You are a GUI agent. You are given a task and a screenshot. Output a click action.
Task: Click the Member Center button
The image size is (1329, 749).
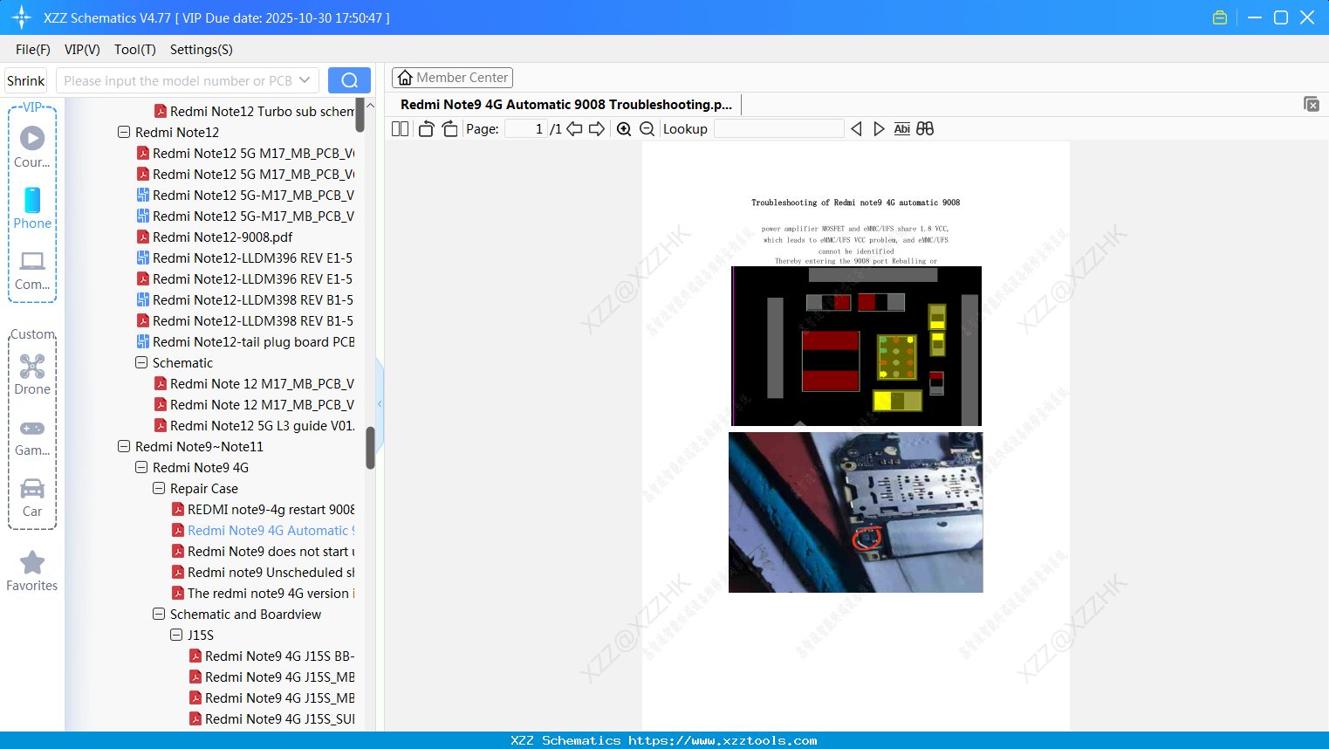(x=452, y=77)
